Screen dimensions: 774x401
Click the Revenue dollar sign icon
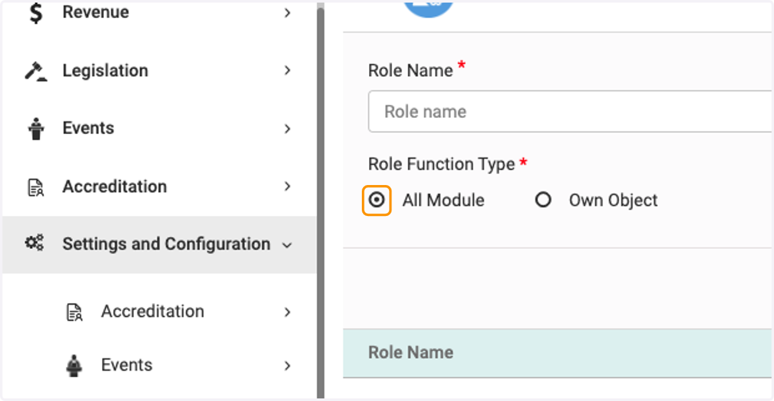pyautogui.click(x=36, y=13)
